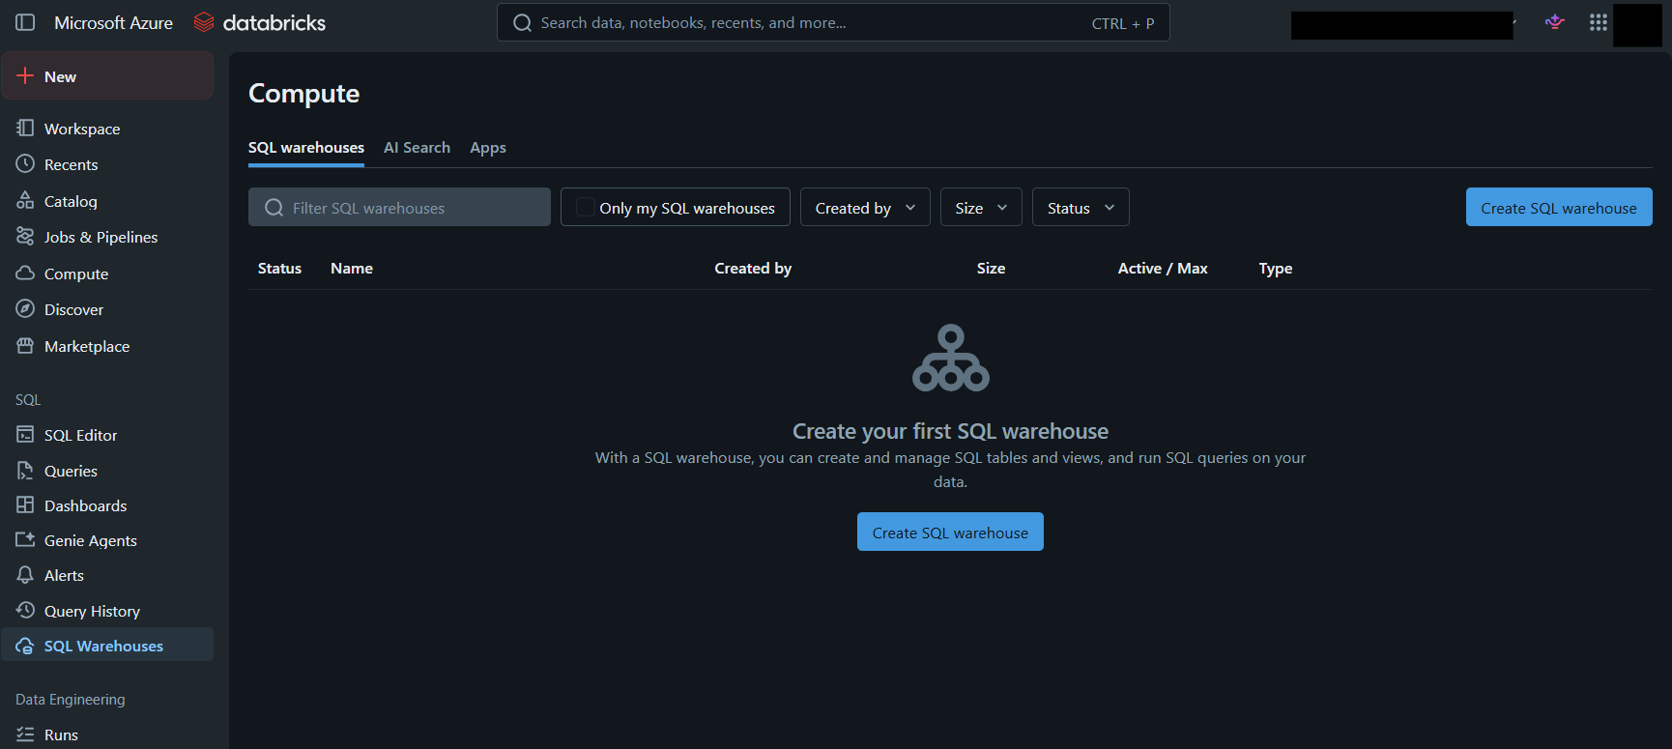
Task: Open the Status filter dropdown
Action: [x=1081, y=207]
